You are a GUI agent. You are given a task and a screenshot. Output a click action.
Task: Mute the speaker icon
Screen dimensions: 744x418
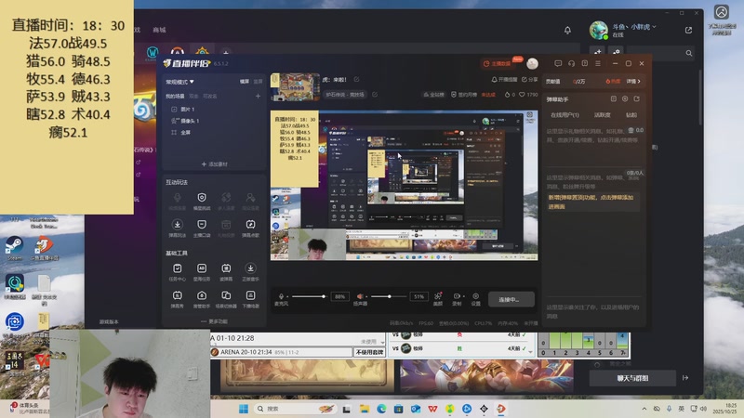coord(360,296)
